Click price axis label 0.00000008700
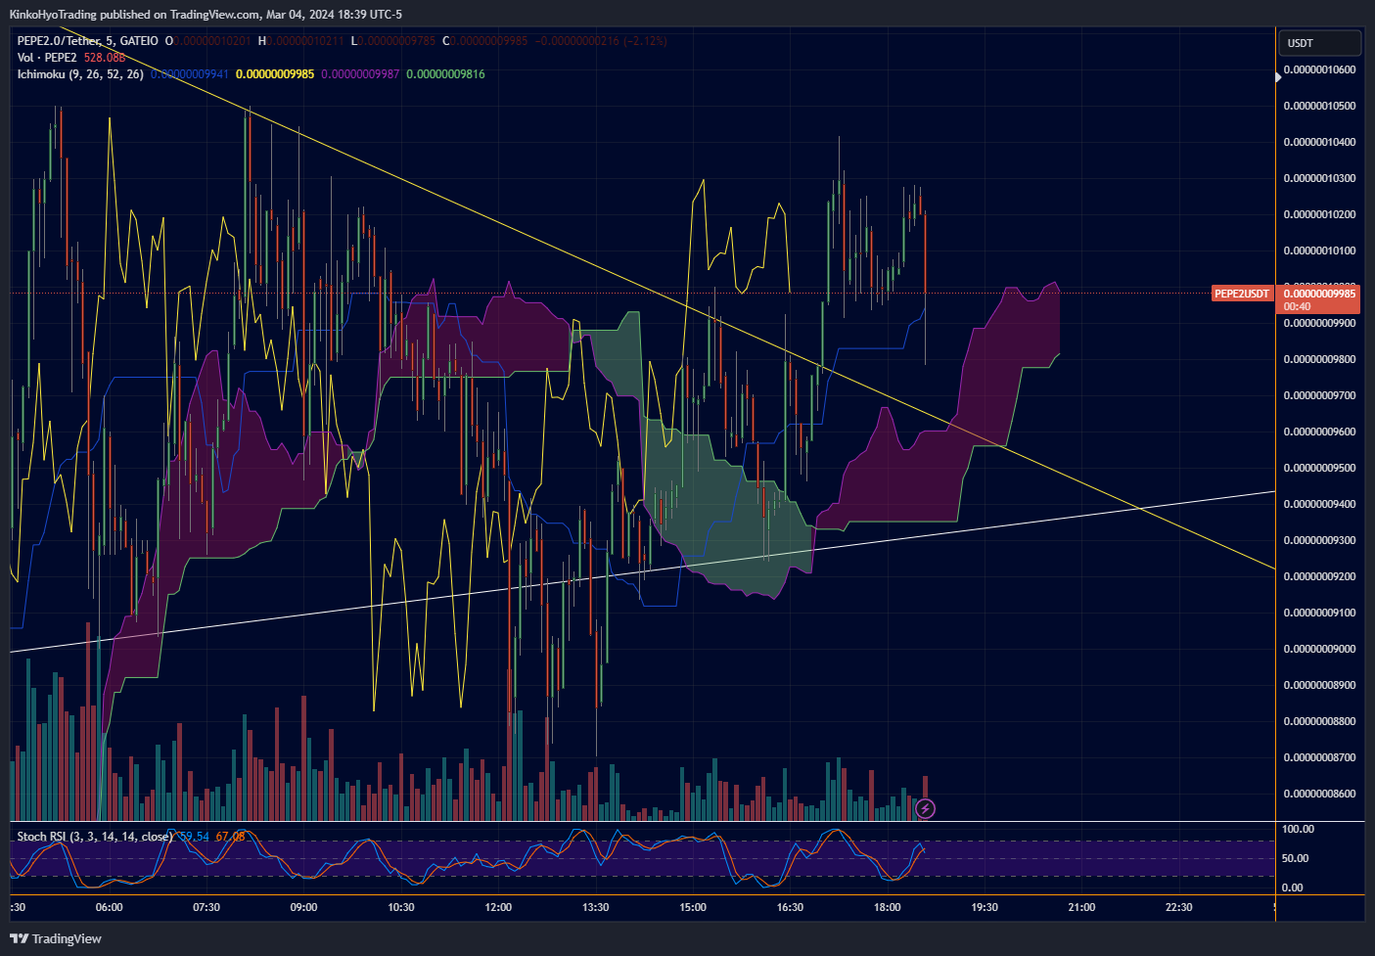Screen dimensions: 1375x956 (x=1320, y=757)
